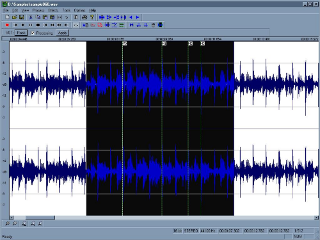Click the scrollbar's left arrow button
Image resolution: width=320 pixels, height=240 pixels.
pyautogui.click(x=12, y=218)
